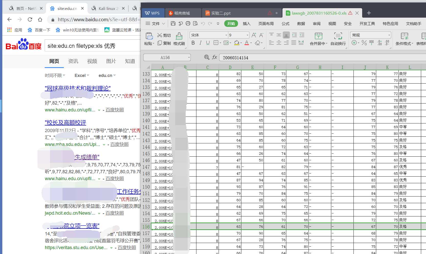Image resolution: width=426 pixels, height=254 pixels.
Task: Switch to the 实验二.ppt document tab
Action: (241, 13)
